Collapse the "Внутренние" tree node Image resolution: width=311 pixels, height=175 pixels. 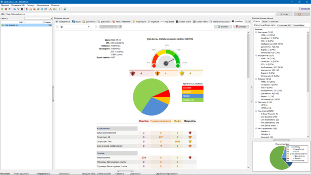click(256, 56)
